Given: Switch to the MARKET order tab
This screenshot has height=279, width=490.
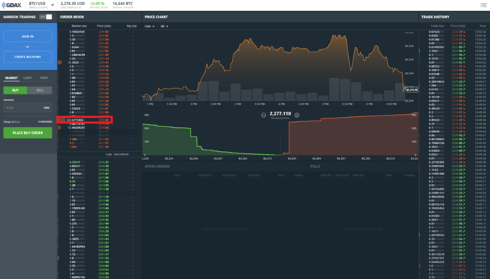Looking at the screenshot, I should click(11, 78).
